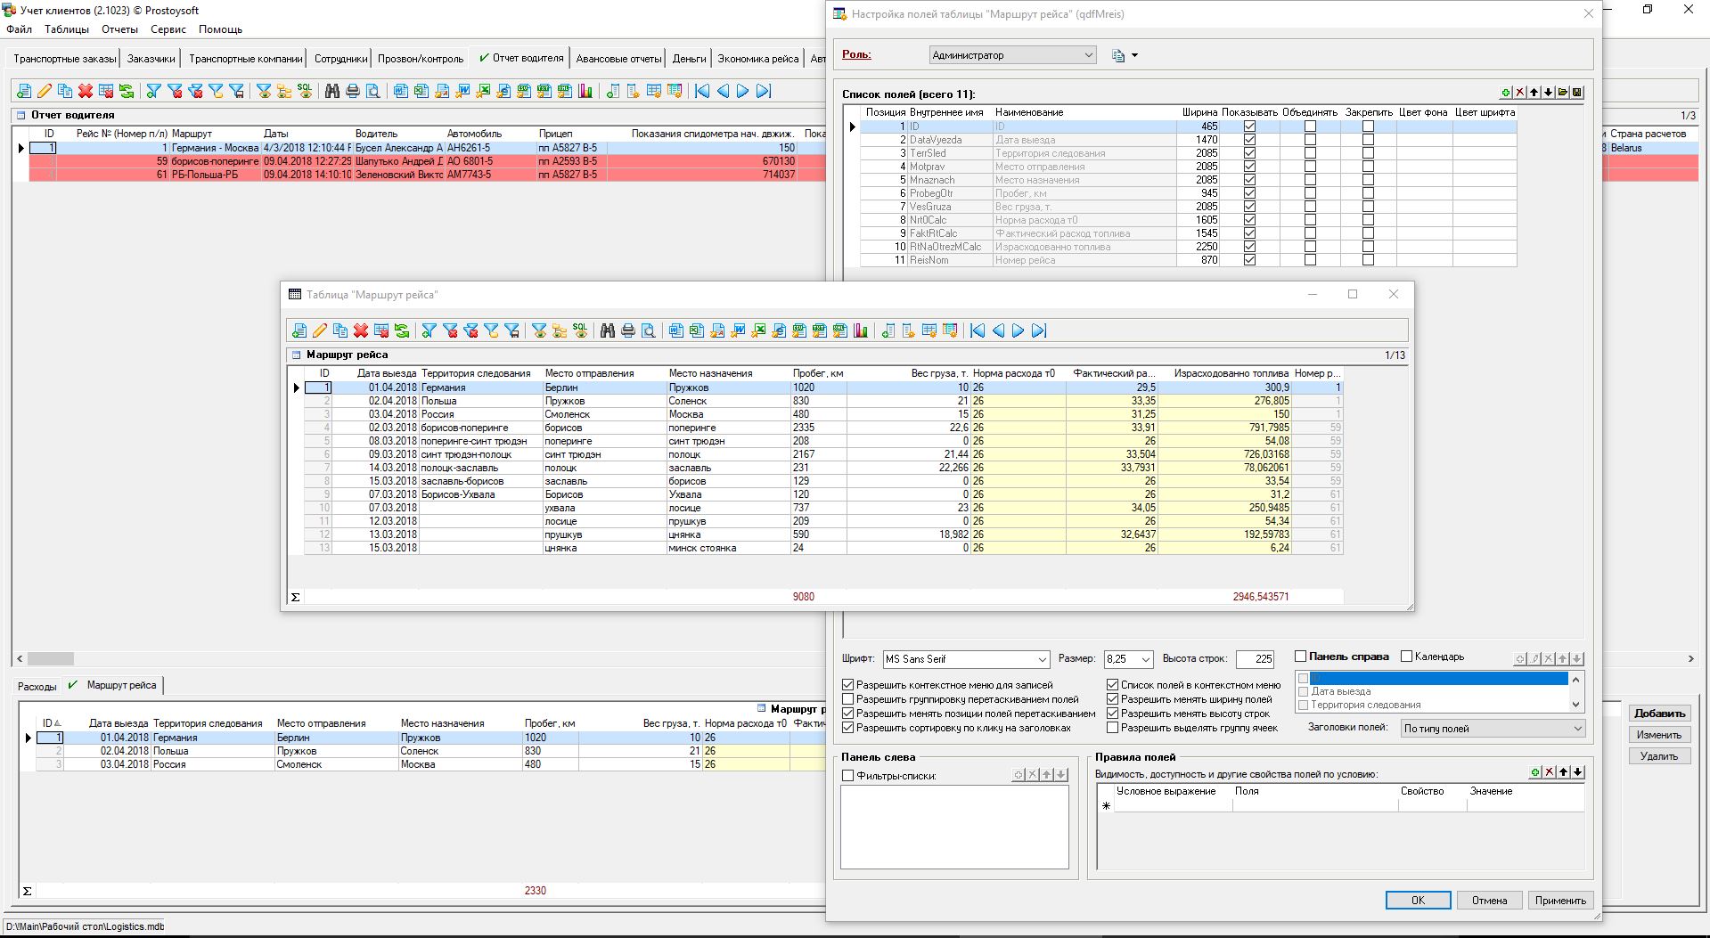Delete record with red X in main toolbar
This screenshot has width=1710, height=938.
coord(86,91)
